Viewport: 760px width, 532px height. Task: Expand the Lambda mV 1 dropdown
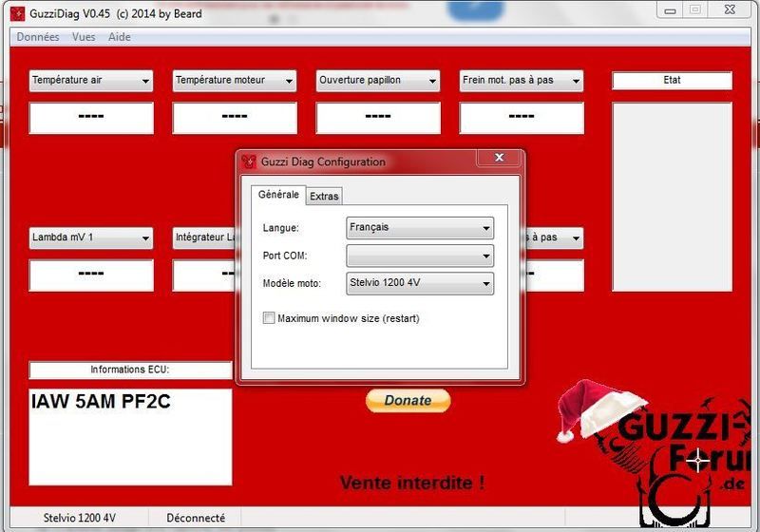tap(91, 237)
